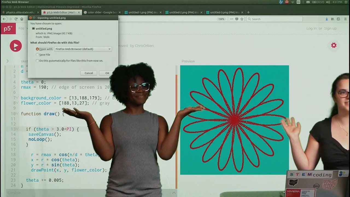Open the p5.js settings gear
The height and width of the screenshot is (197, 350).
click(334, 45)
